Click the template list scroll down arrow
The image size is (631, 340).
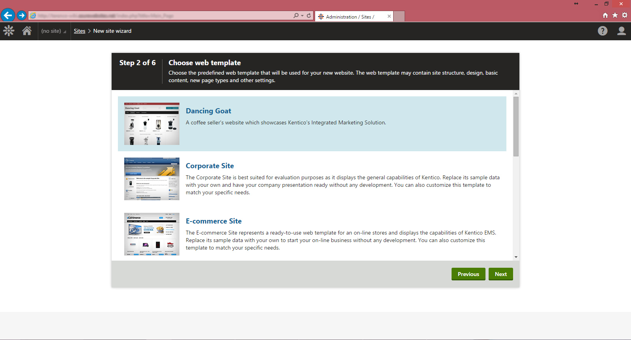click(x=516, y=257)
